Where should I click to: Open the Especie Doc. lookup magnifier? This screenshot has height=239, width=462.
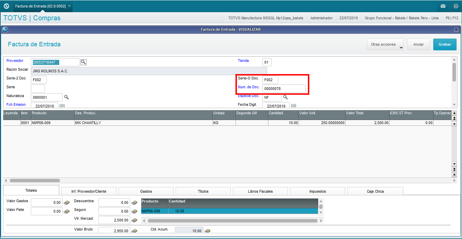(x=285, y=97)
